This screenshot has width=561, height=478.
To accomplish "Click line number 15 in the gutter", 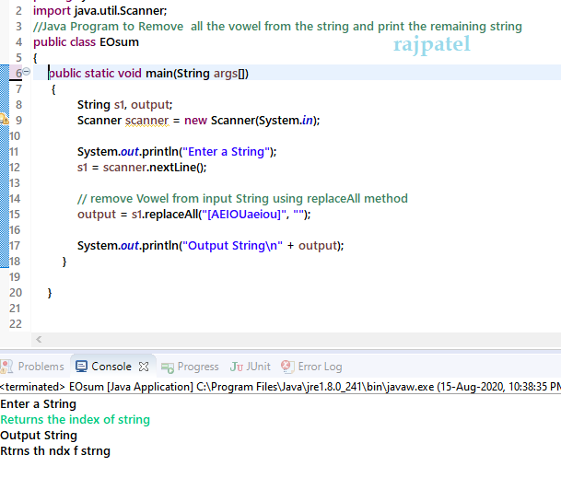I will pos(15,215).
